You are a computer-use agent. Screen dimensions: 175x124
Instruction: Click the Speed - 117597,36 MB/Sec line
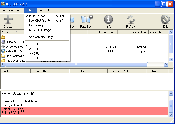(x=20, y=101)
